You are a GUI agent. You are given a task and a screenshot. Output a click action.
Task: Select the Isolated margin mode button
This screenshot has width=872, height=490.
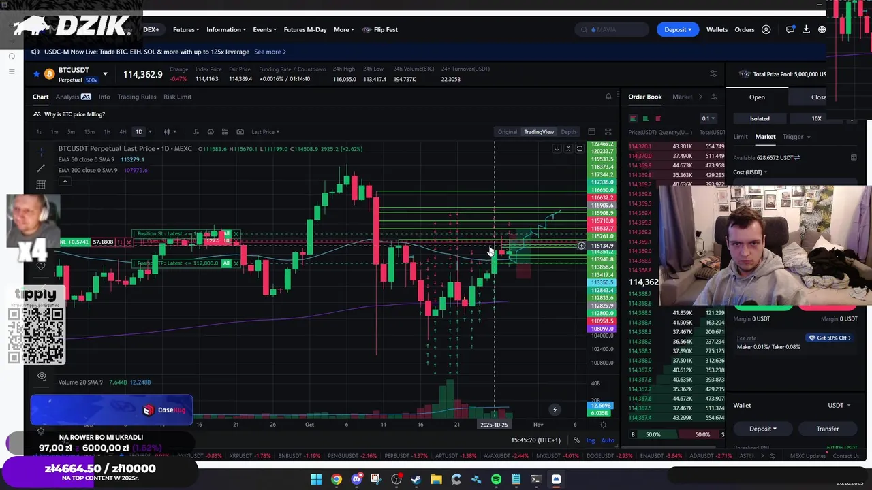[760, 118]
